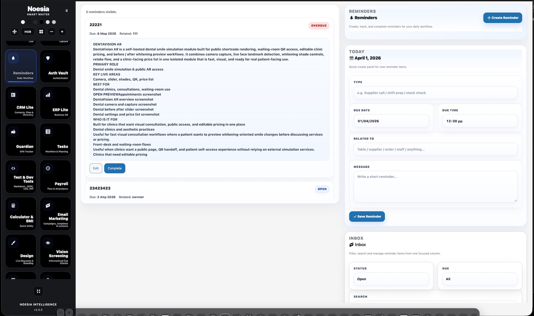The width and height of the screenshot is (534, 316).
Task: Mark reminder 22221 as Complete
Action: point(115,168)
